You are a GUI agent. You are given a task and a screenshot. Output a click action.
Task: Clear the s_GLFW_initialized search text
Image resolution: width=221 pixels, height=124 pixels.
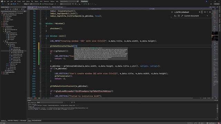pos(200,12)
